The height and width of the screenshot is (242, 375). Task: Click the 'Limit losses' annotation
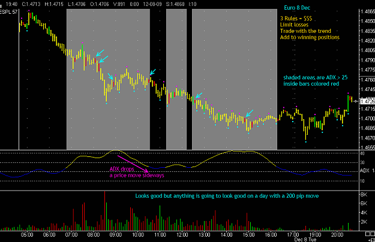click(294, 25)
